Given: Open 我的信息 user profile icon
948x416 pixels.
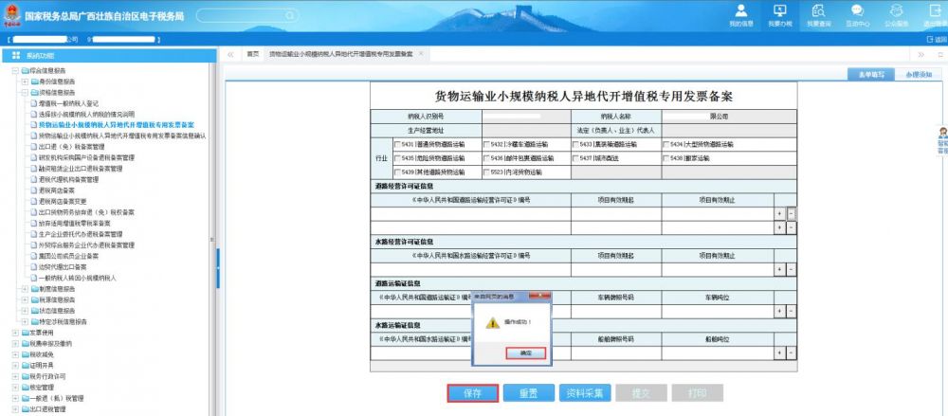Looking at the screenshot, I should pos(740,9).
